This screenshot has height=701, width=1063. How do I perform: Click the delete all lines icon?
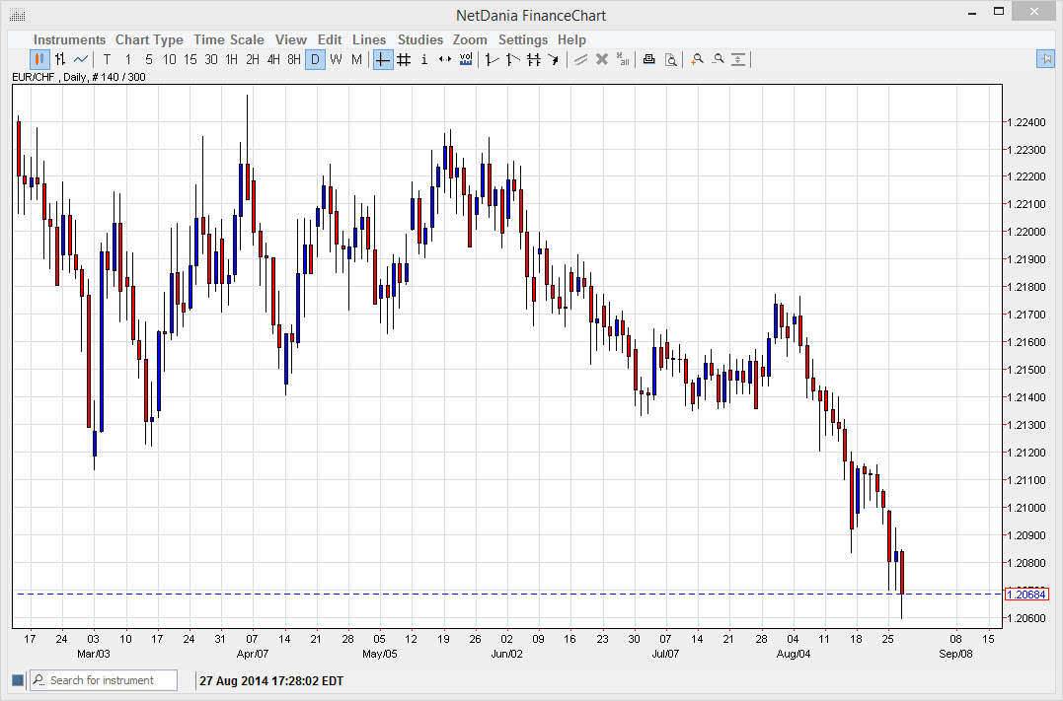[x=622, y=59]
